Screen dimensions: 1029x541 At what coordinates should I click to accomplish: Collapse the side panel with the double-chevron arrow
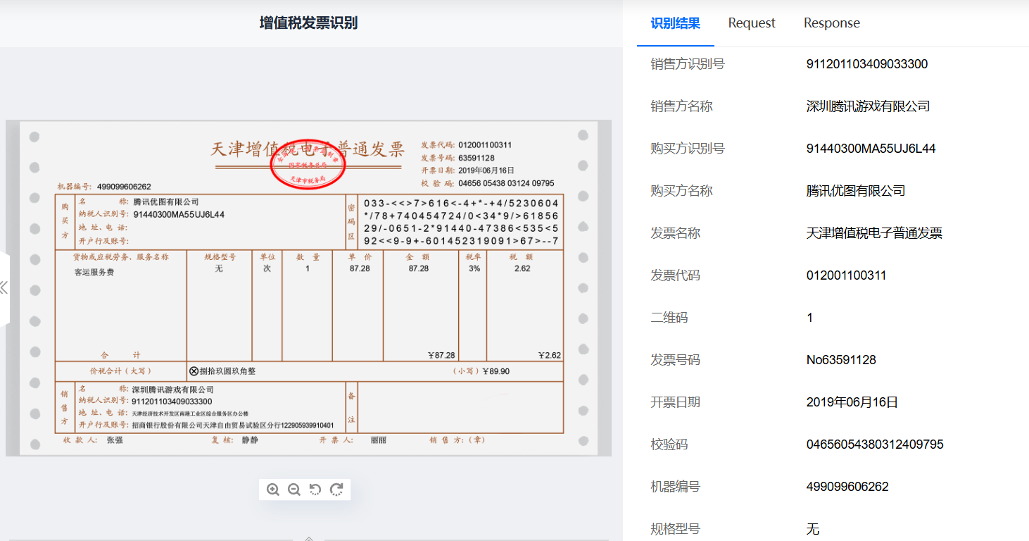pyautogui.click(x=4, y=287)
